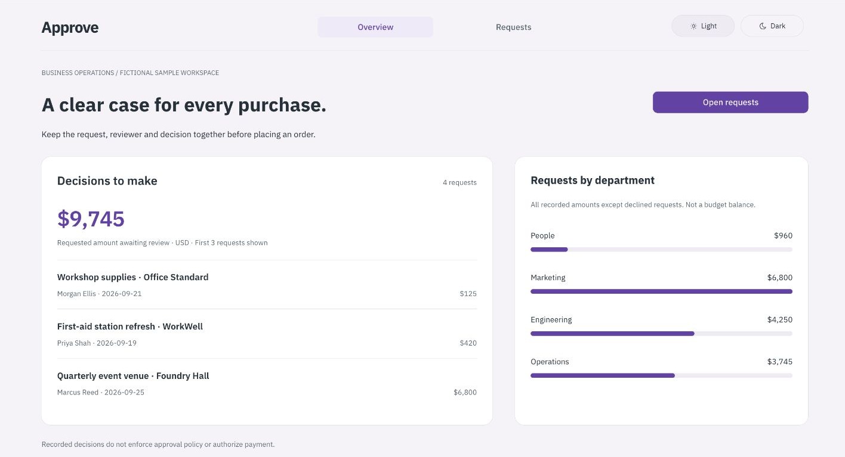This screenshot has width=845, height=457.
Task: Select the First-aid station refresh · WorkWell request
Action: coord(267,334)
